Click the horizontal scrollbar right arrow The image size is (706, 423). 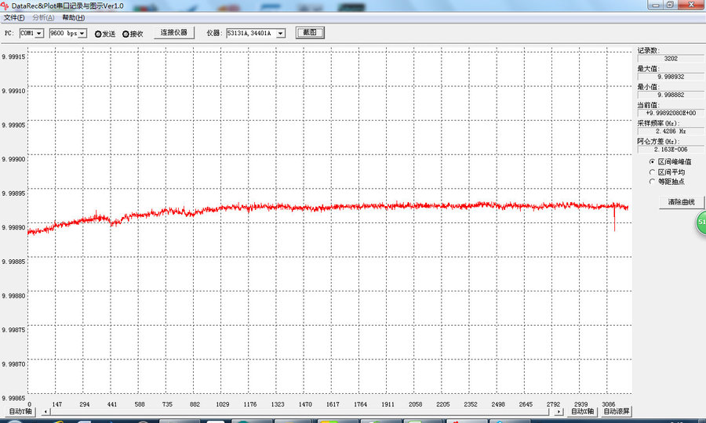click(559, 411)
